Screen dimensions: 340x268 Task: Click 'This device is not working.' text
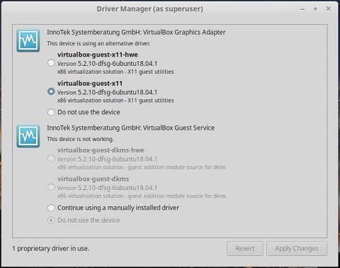point(80,139)
